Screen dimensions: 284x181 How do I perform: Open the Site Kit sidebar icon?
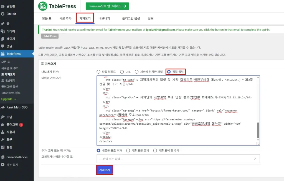click(x=3, y=14)
